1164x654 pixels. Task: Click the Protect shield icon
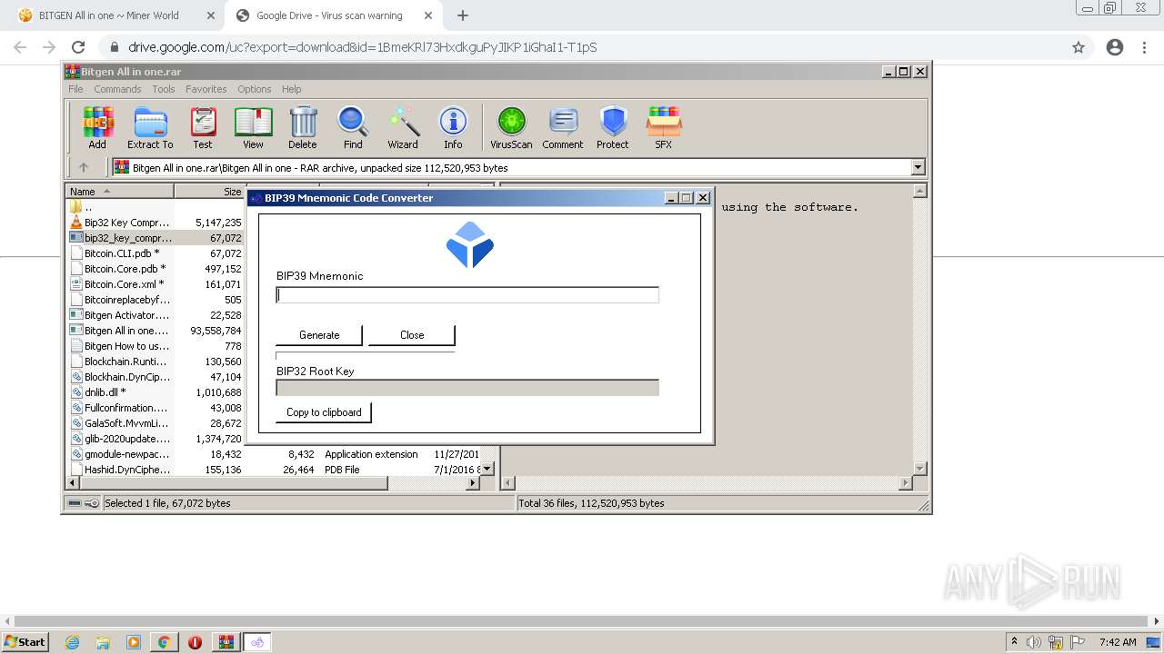pos(613,127)
